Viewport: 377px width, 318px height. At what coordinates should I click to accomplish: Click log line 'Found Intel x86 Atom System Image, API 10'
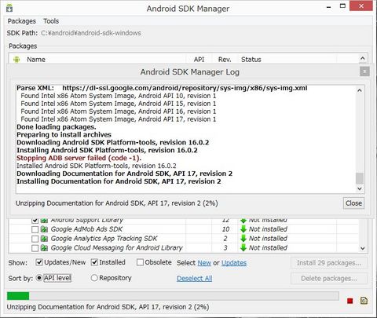(119, 96)
